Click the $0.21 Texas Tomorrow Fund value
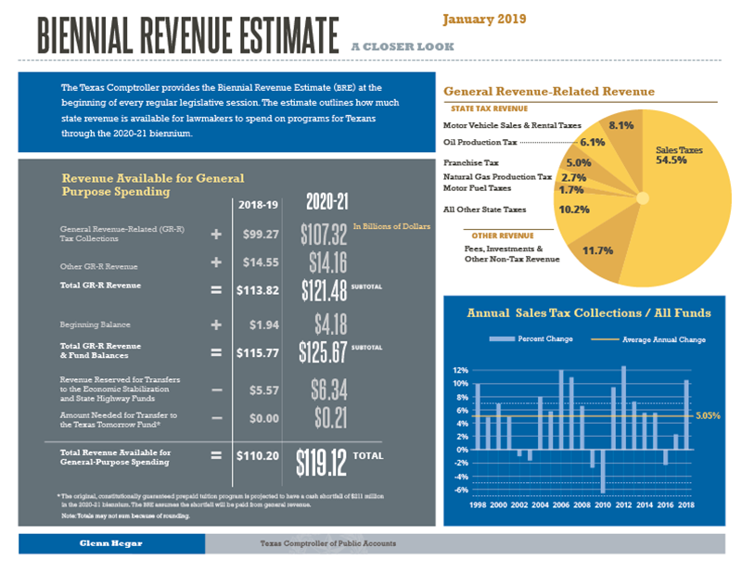 331,418
